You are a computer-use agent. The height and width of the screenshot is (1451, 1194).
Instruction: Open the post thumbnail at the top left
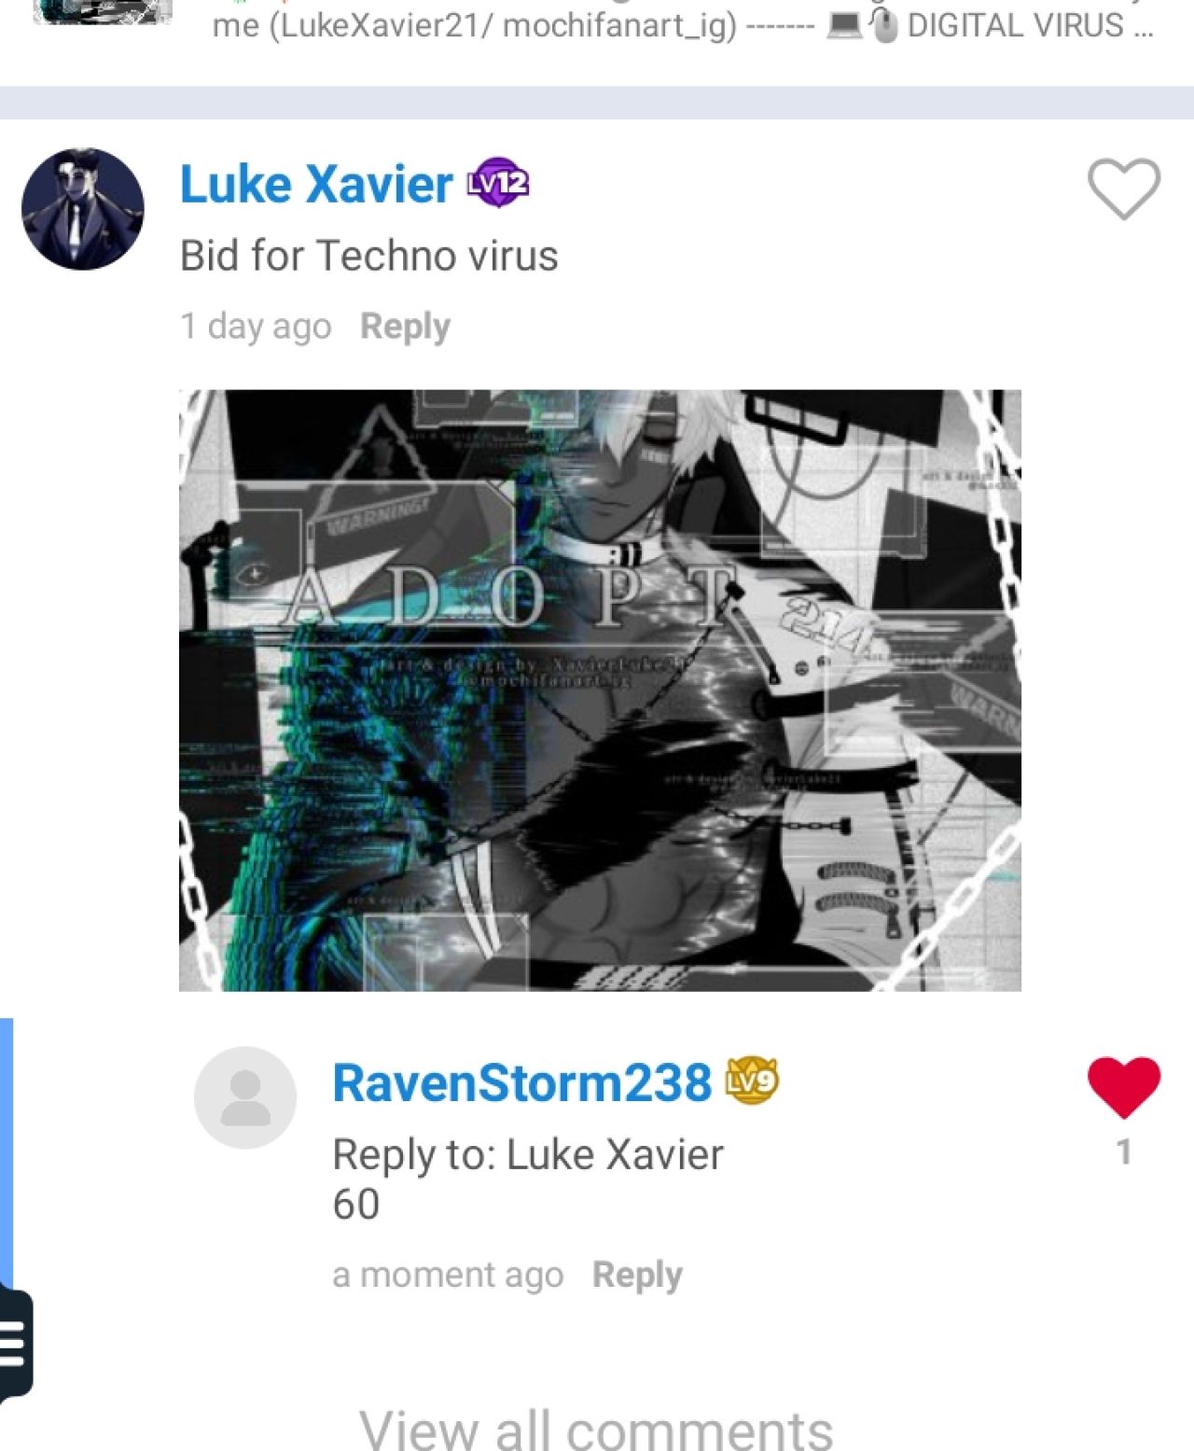103,12
